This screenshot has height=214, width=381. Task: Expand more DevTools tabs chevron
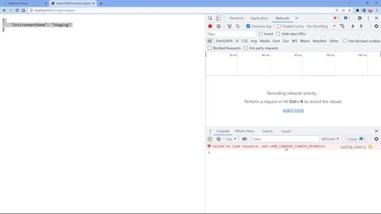296,18
